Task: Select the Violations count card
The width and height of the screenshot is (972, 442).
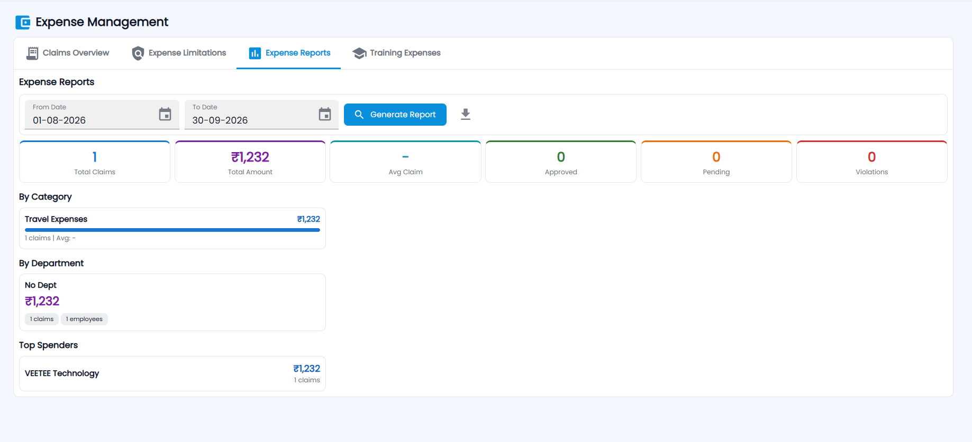Action: pos(872,162)
